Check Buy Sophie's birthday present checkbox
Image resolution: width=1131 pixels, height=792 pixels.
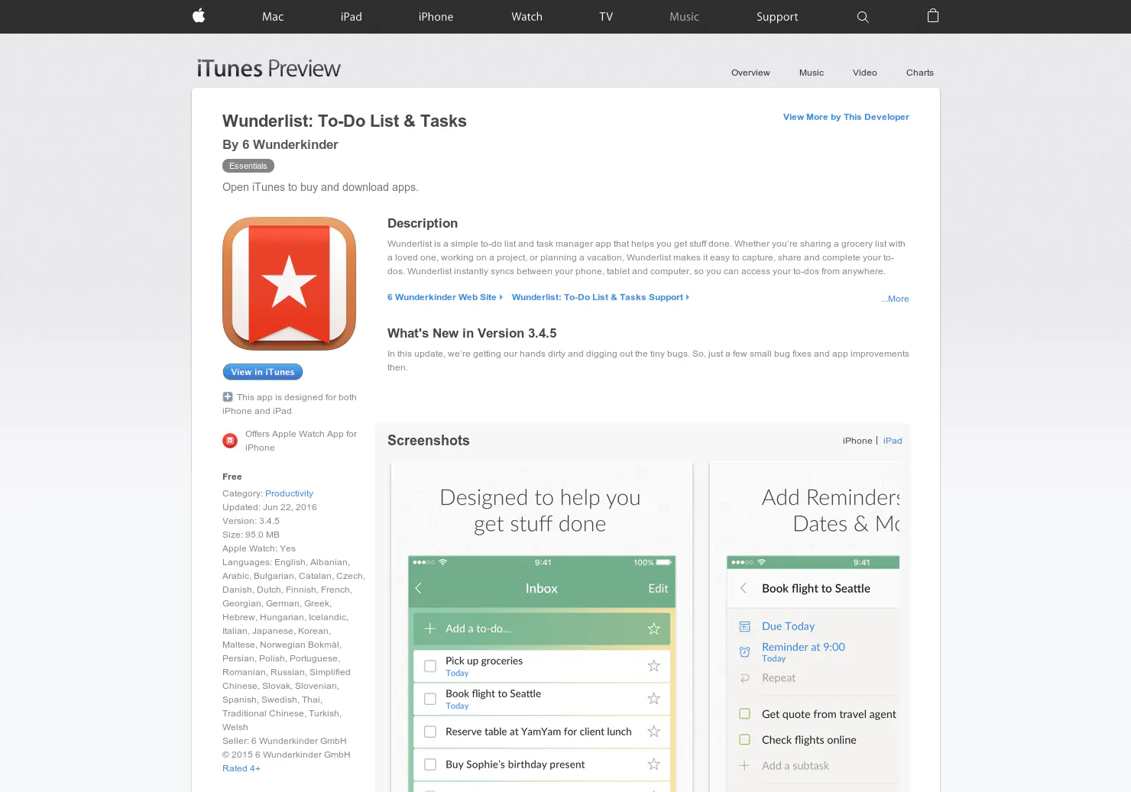(x=430, y=765)
